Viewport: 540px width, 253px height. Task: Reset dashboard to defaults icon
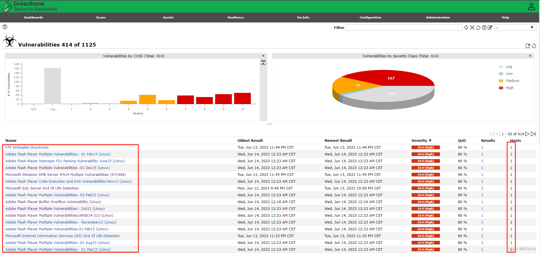point(534,46)
